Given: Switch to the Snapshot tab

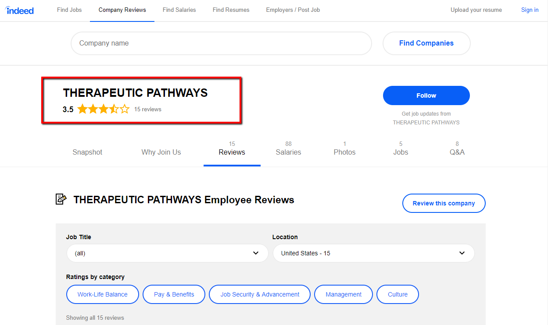Looking at the screenshot, I should tap(87, 152).
